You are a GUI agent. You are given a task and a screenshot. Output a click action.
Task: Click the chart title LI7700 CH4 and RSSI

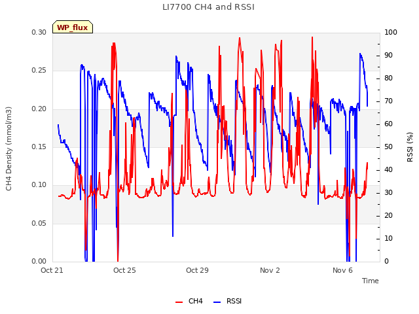208,7
